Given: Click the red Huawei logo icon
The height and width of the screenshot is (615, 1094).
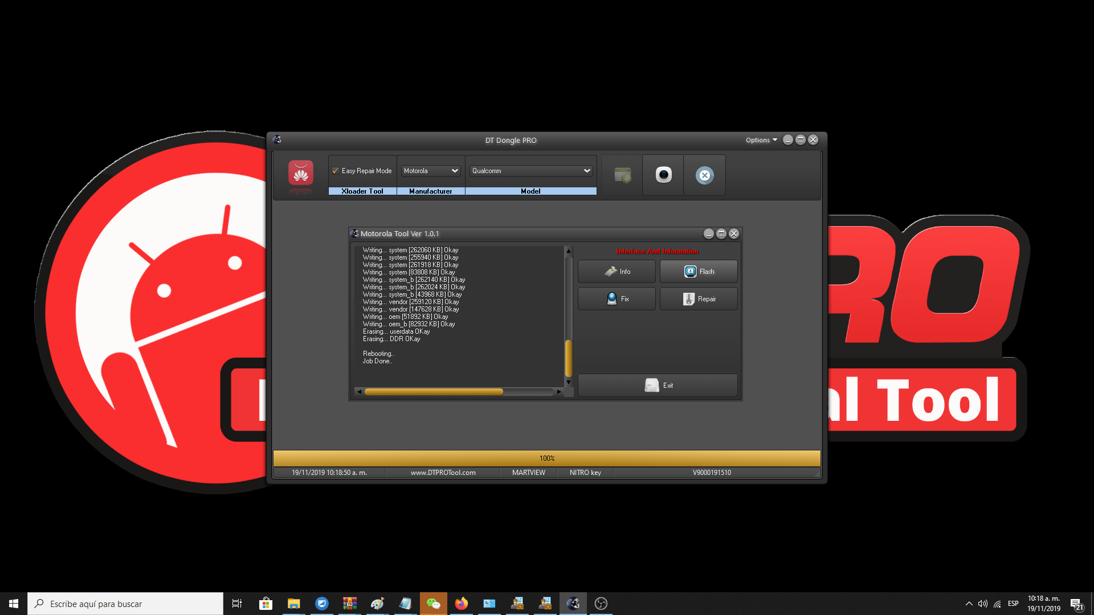Looking at the screenshot, I should [x=301, y=173].
